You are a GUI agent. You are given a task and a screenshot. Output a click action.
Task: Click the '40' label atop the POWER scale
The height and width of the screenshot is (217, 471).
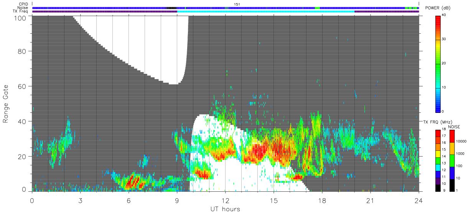point(444,15)
